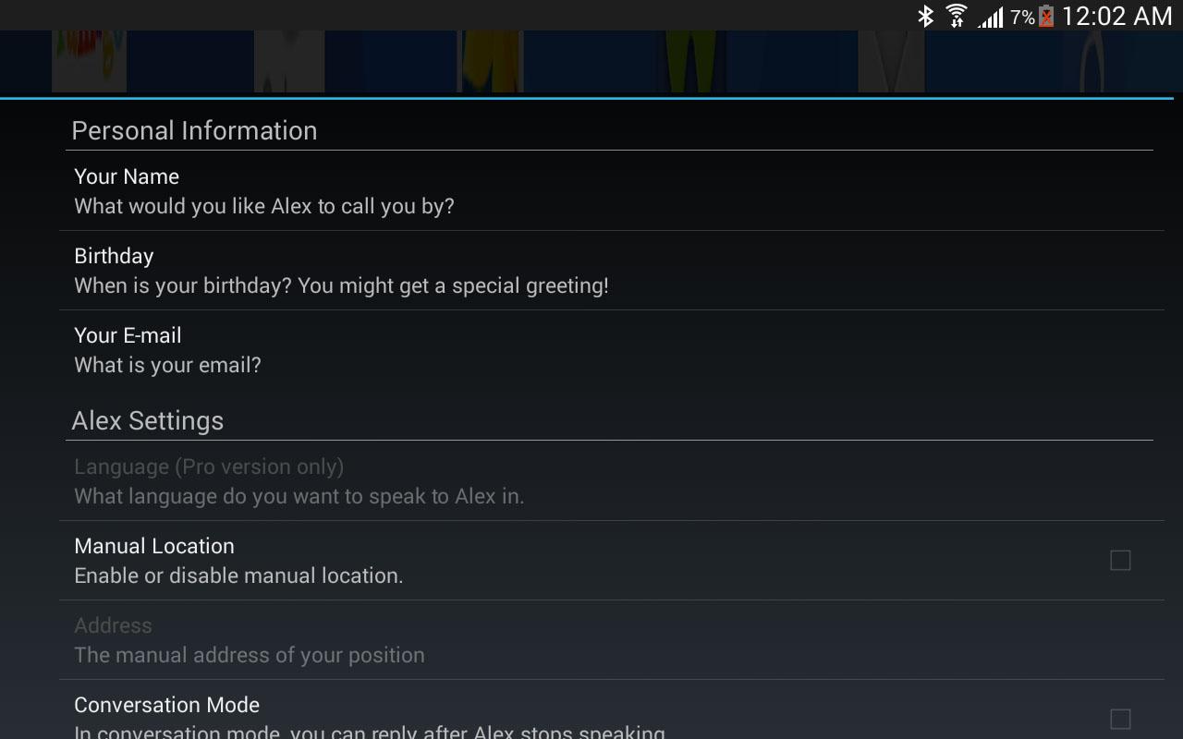Tap the low battery icon
This screenshot has width=1183, height=739.
pyautogui.click(x=1046, y=16)
